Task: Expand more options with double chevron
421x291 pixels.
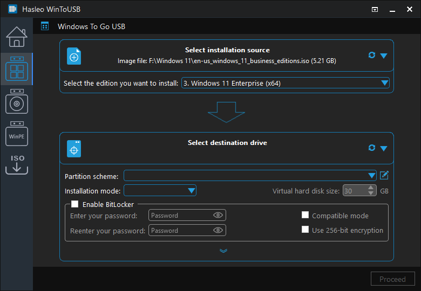Action: point(223,251)
